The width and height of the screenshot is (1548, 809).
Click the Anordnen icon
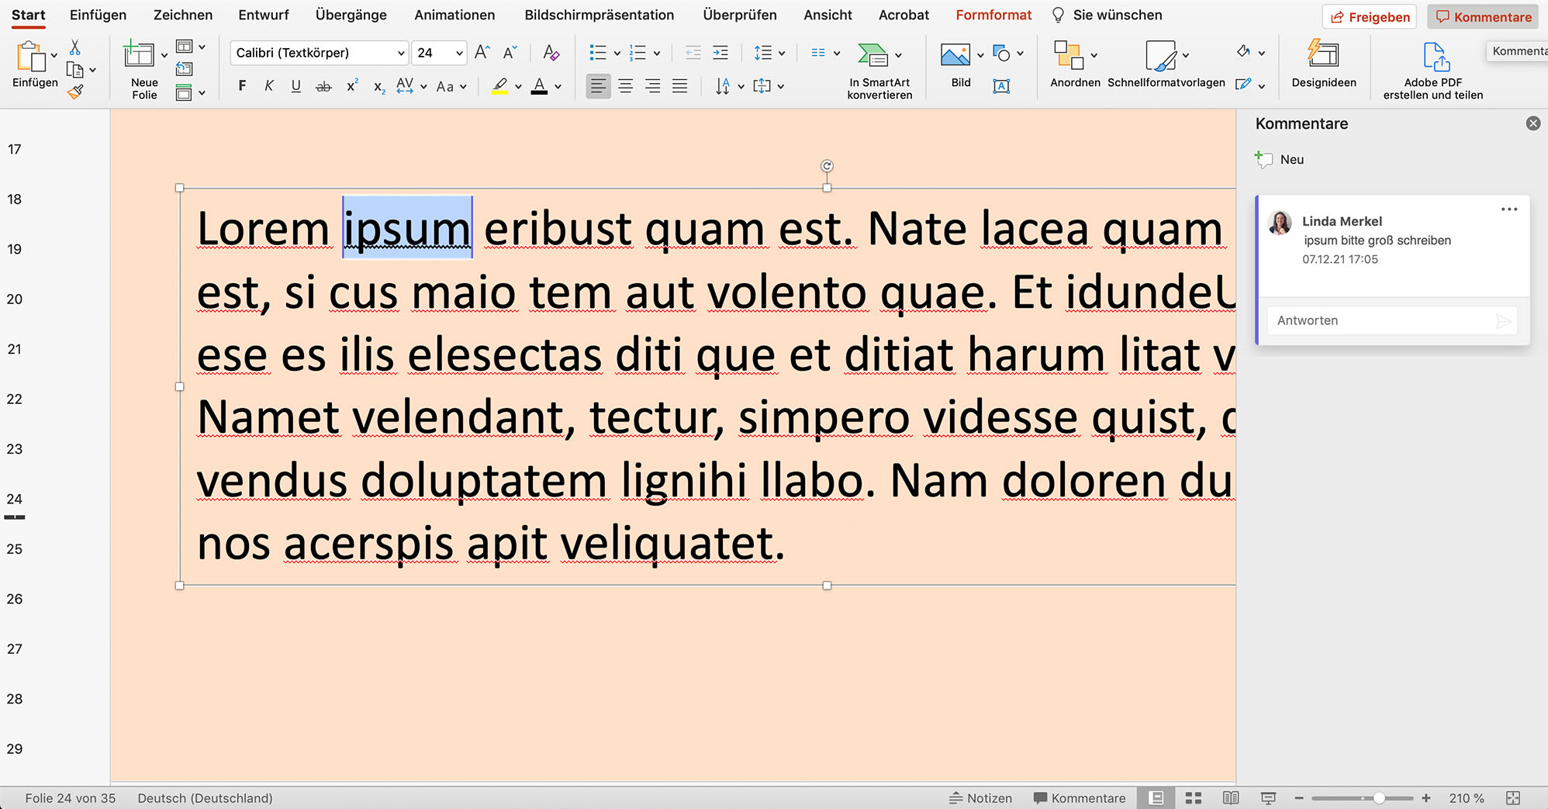pyautogui.click(x=1068, y=54)
